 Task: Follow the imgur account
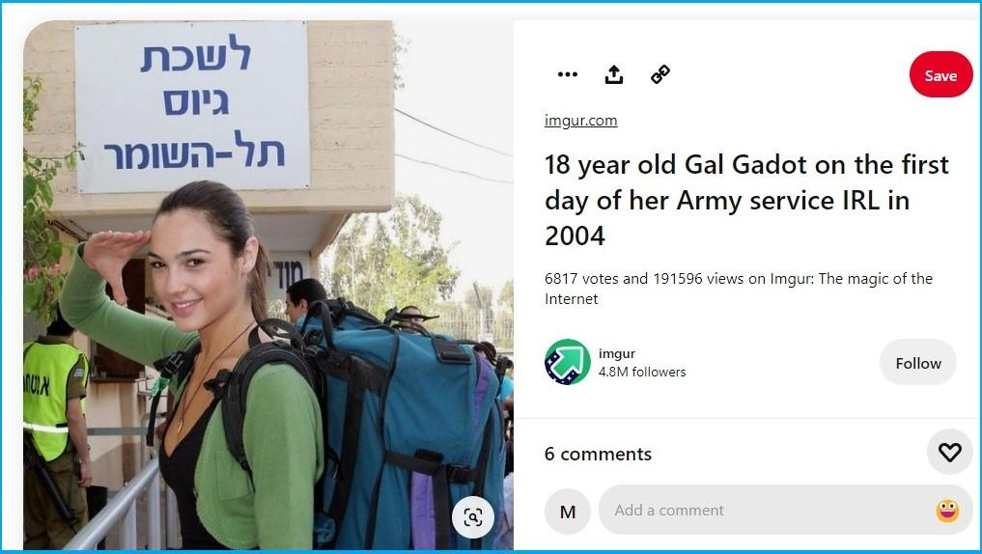coord(918,363)
